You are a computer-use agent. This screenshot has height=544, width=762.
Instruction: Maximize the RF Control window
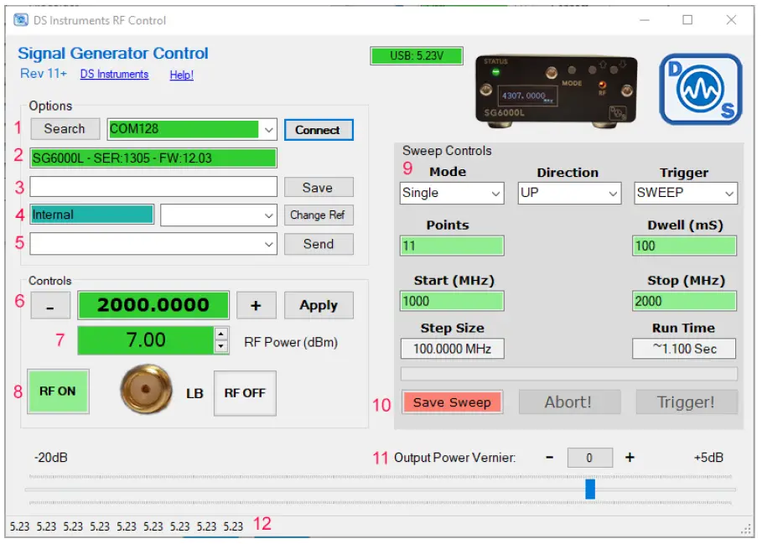pos(687,20)
